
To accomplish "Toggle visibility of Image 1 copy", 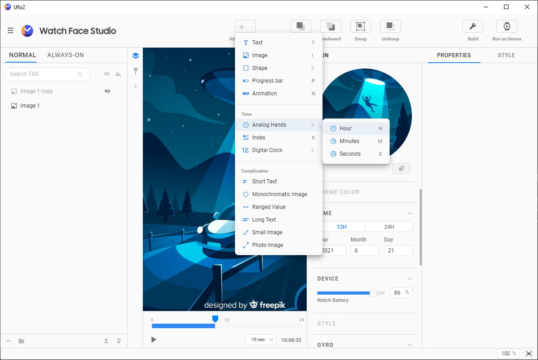I will coord(108,91).
